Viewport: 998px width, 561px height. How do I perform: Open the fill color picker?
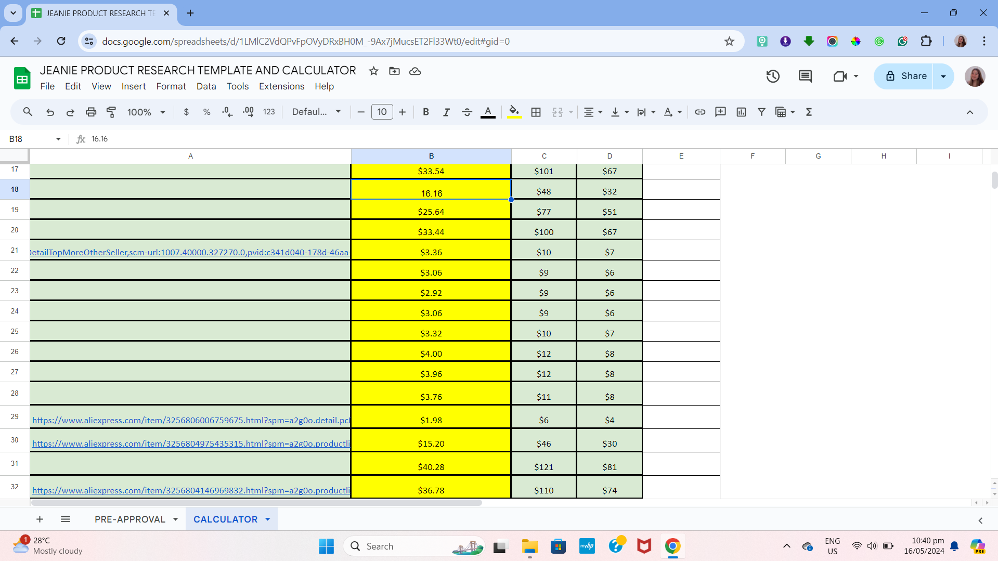point(514,112)
